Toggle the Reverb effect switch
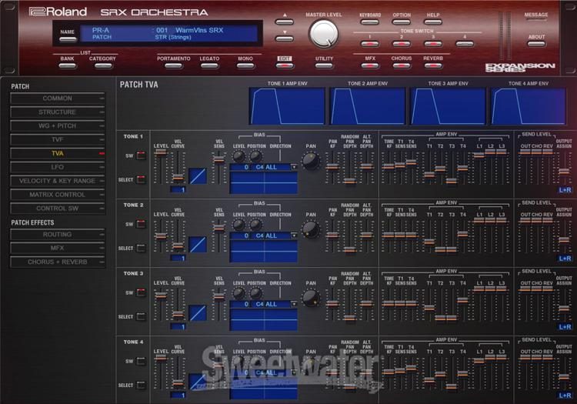 (432, 66)
